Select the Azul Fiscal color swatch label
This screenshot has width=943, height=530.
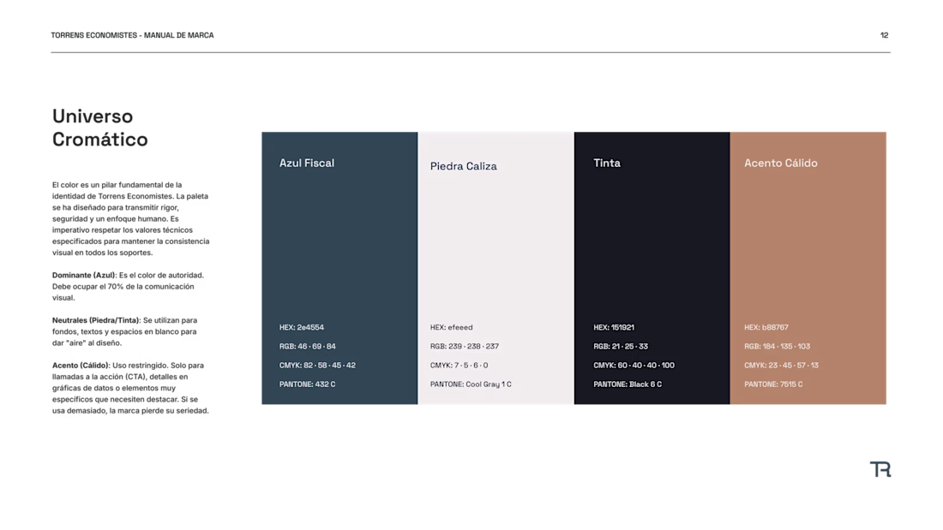tap(307, 163)
